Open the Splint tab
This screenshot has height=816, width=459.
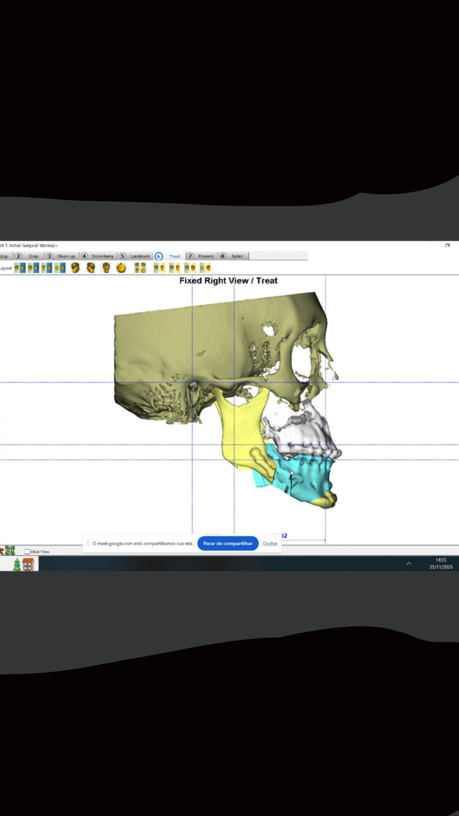pyautogui.click(x=237, y=256)
